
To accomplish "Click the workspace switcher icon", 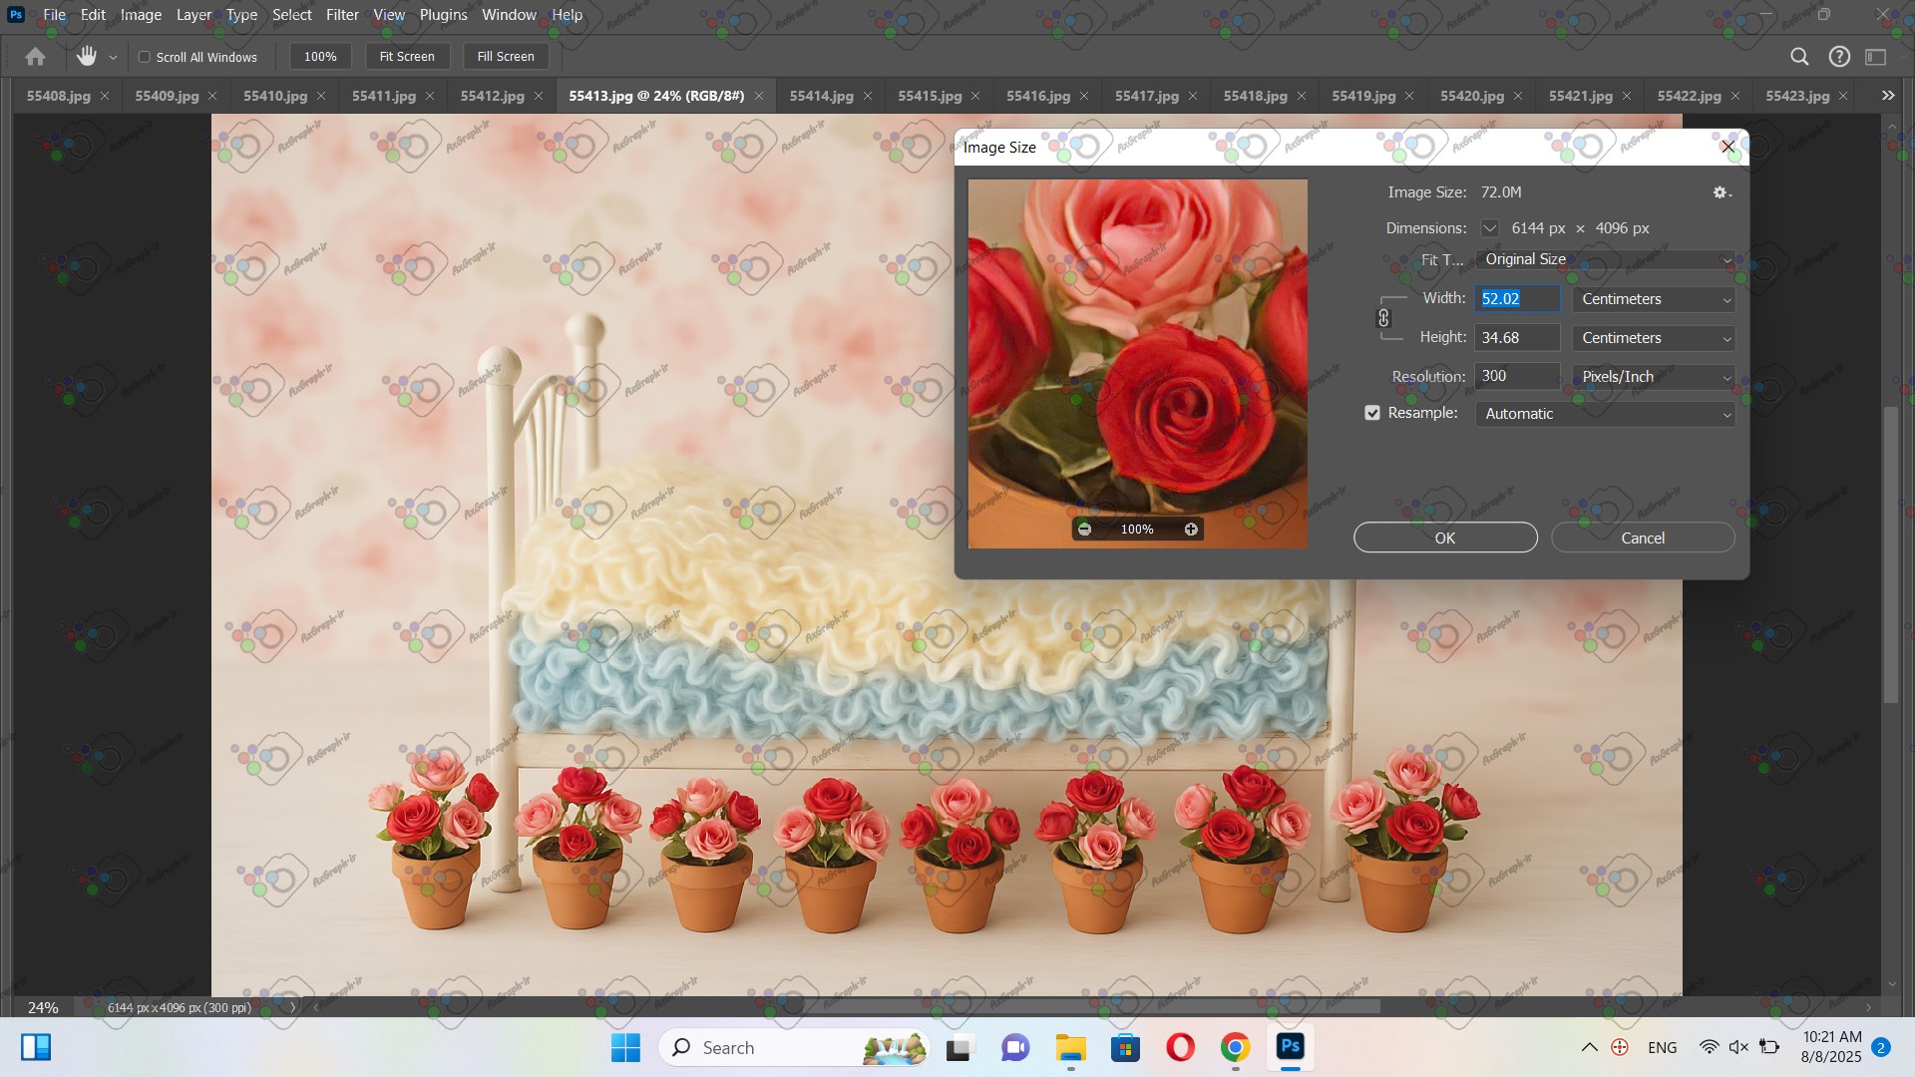I will [1876, 57].
